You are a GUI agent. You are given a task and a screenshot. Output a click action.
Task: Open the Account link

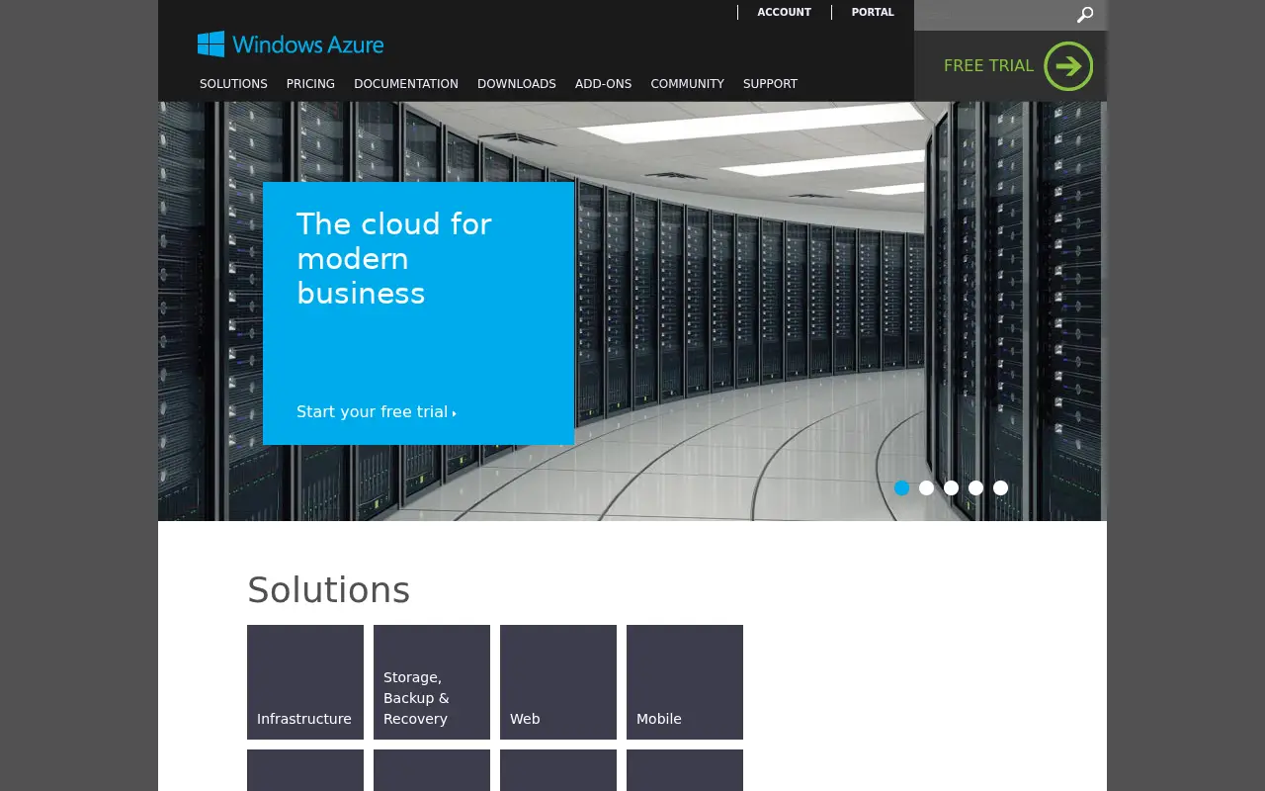point(784,13)
